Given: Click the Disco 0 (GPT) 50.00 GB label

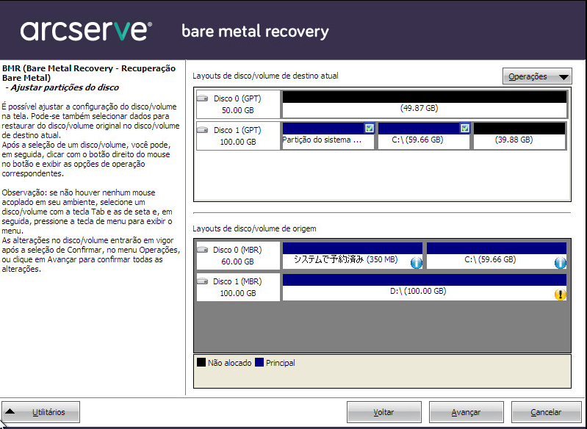Looking at the screenshot, I should click(x=237, y=104).
